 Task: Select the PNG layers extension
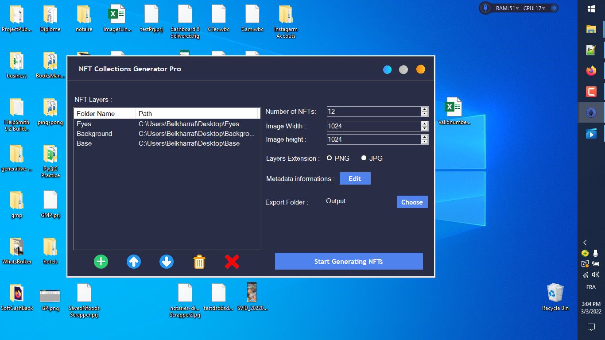(x=330, y=158)
